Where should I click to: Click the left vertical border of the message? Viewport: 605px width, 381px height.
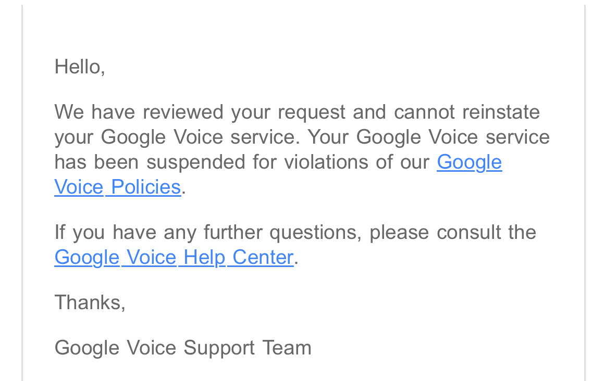[x=22, y=193]
